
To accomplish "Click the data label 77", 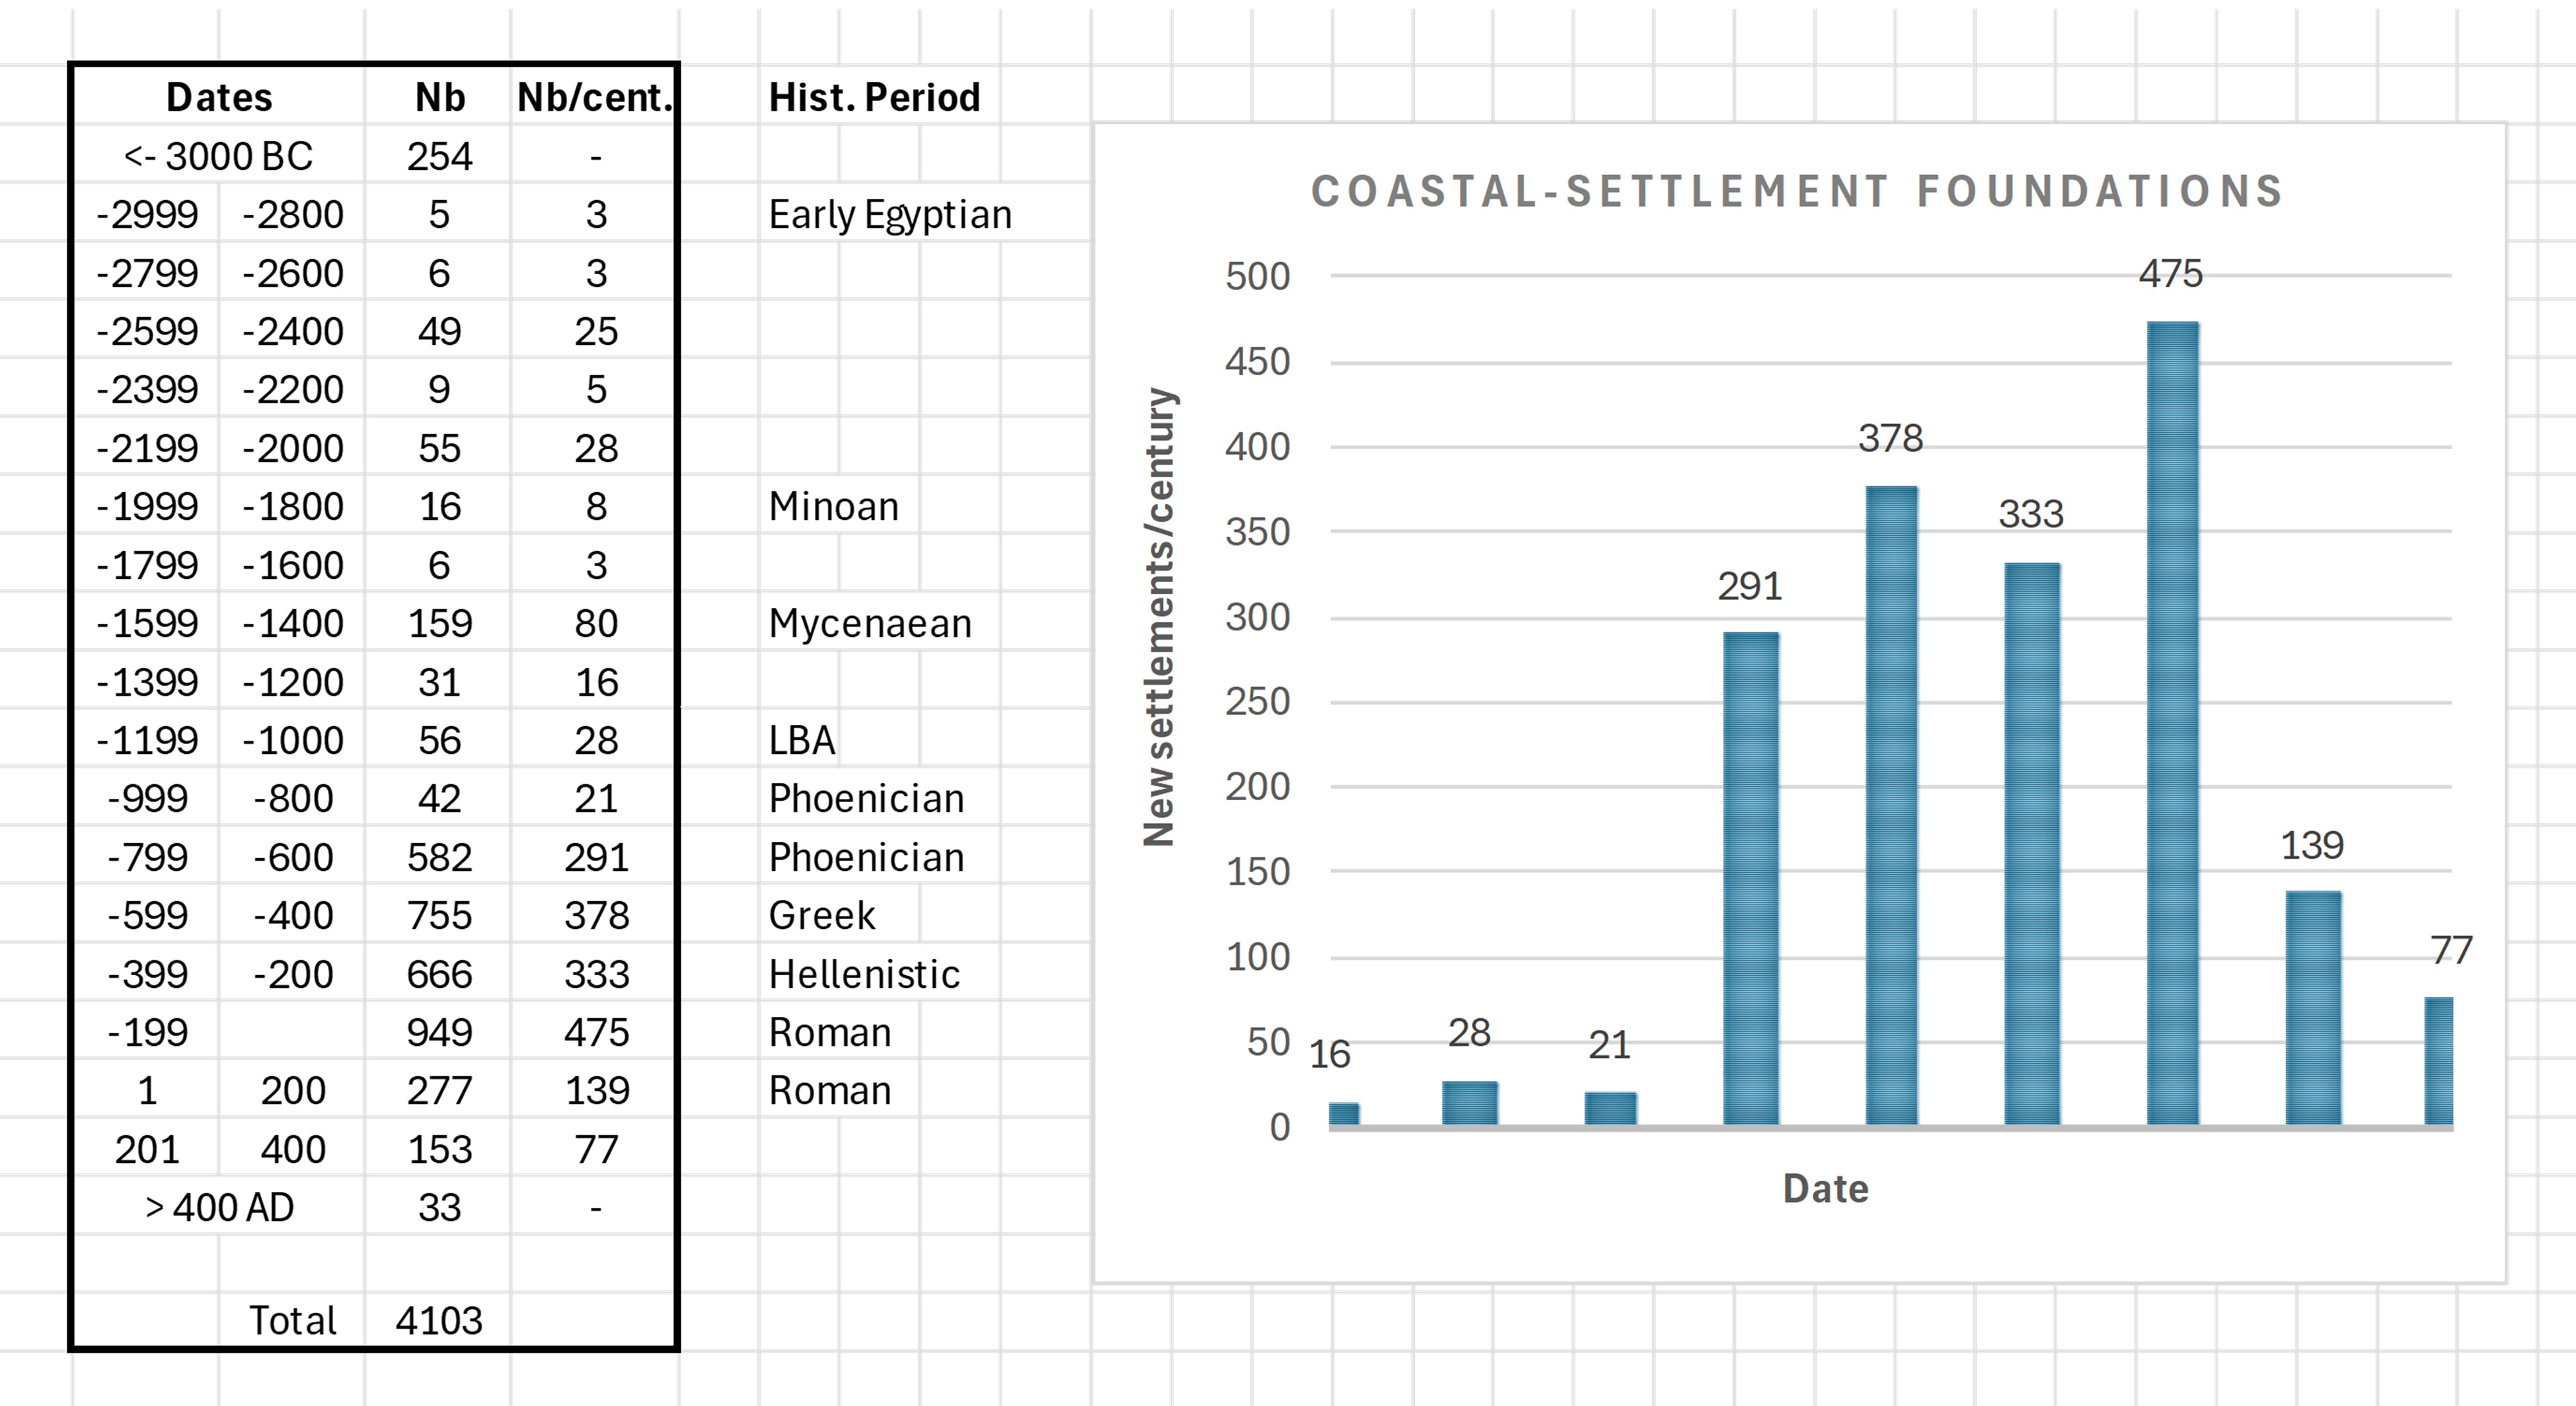I will pos(2451,949).
